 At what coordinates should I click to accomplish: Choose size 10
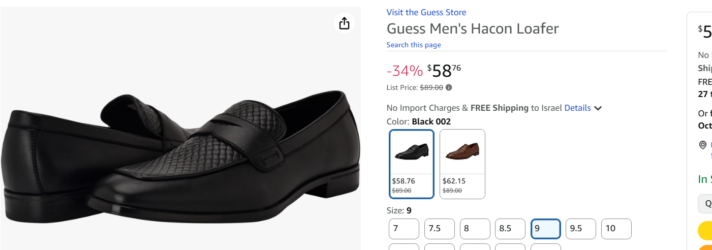[x=616, y=229]
